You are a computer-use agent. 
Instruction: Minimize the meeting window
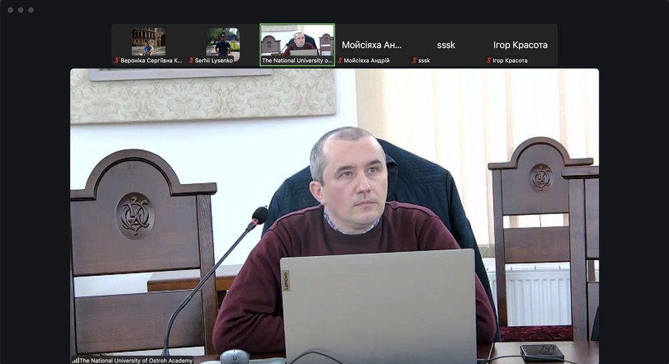click(x=20, y=10)
